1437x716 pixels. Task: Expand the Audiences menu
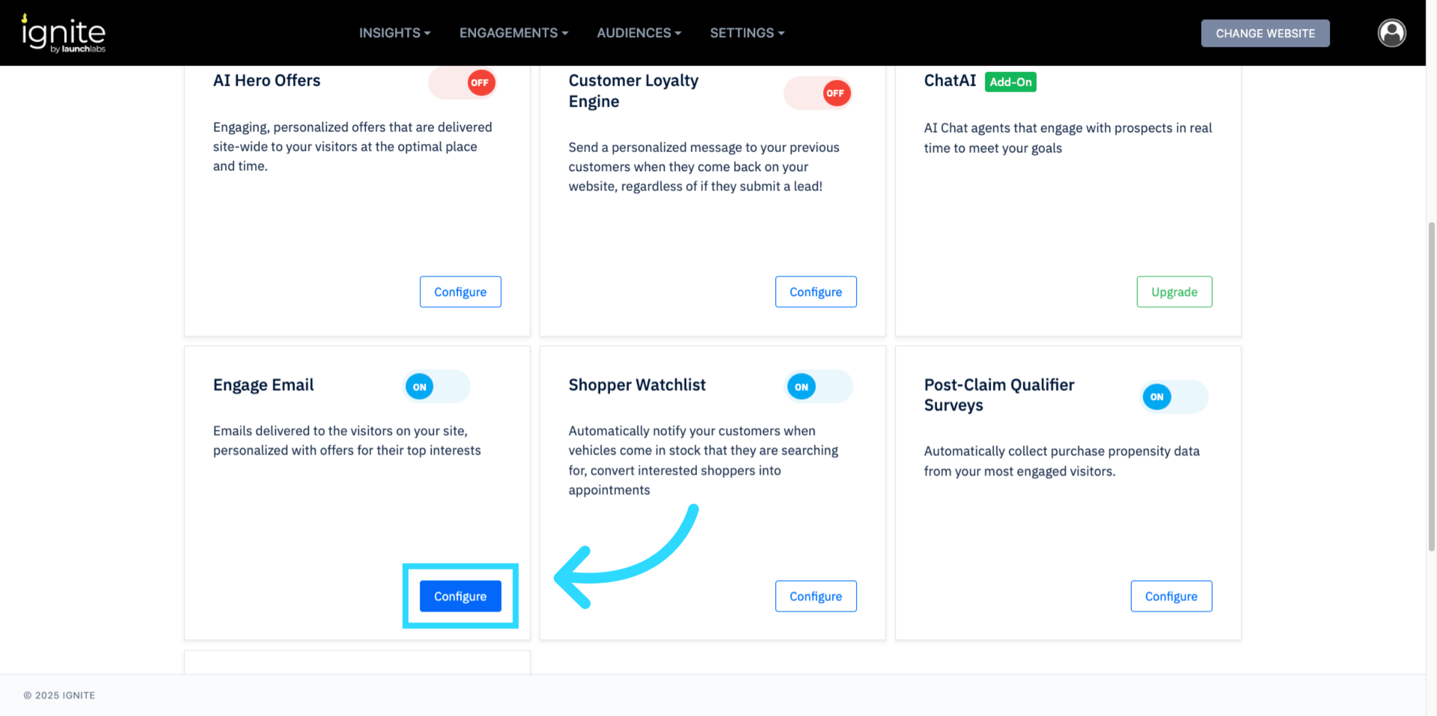pyautogui.click(x=638, y=33)
